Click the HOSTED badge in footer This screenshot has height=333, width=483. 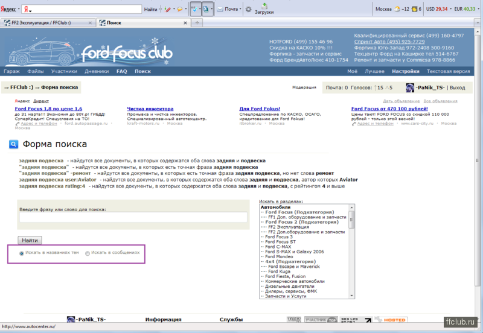pos(391,320)
